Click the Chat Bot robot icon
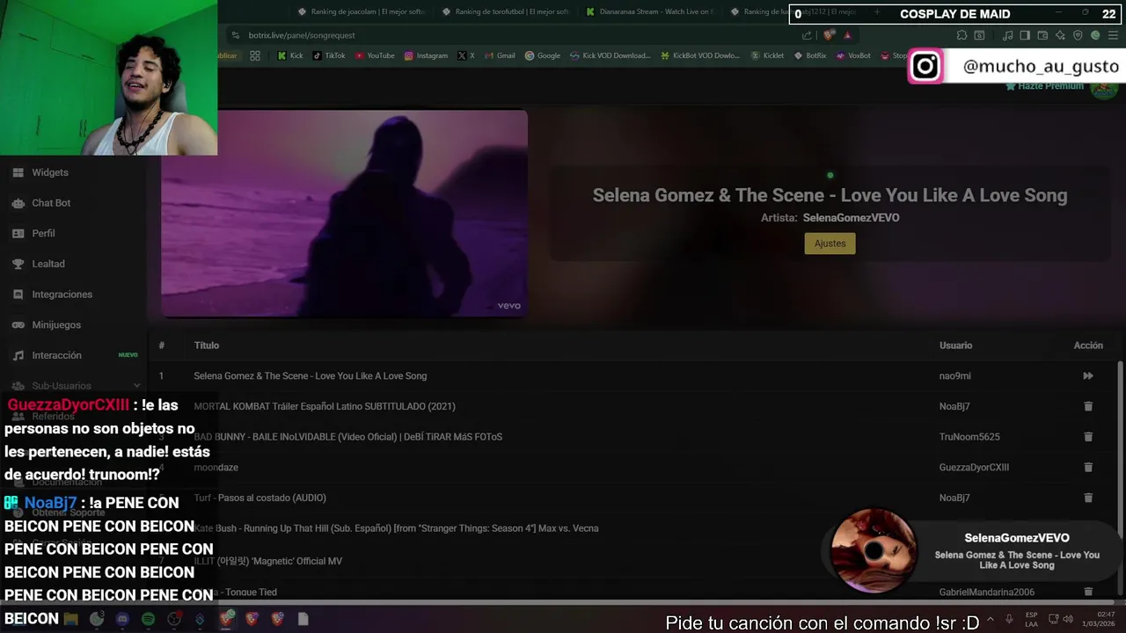 (18, 203)
